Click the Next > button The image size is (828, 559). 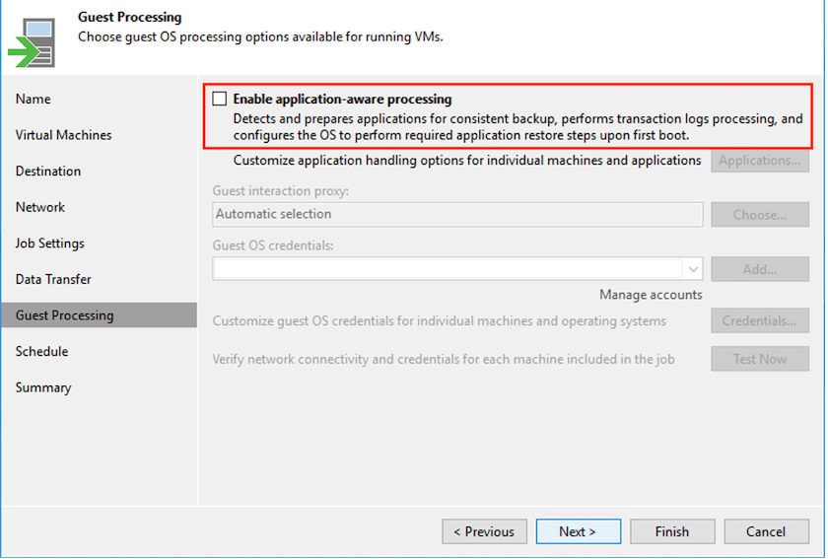pyautogui.click(x=578, y=531)
